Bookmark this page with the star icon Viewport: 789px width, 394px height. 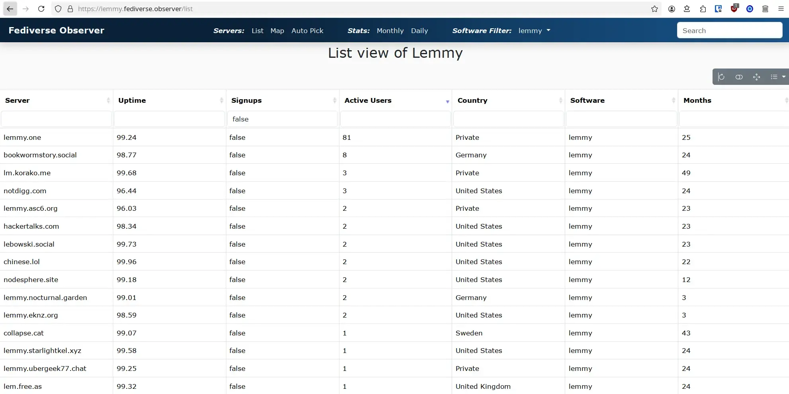pos(654,9)
